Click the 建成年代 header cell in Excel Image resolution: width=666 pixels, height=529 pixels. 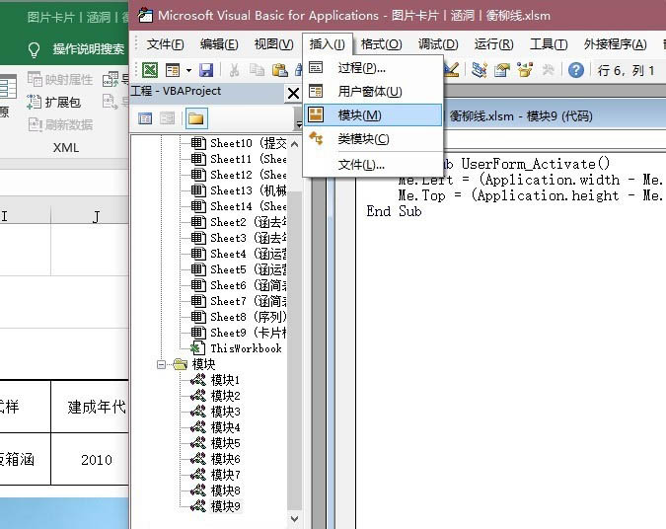(x=90, y=407)
